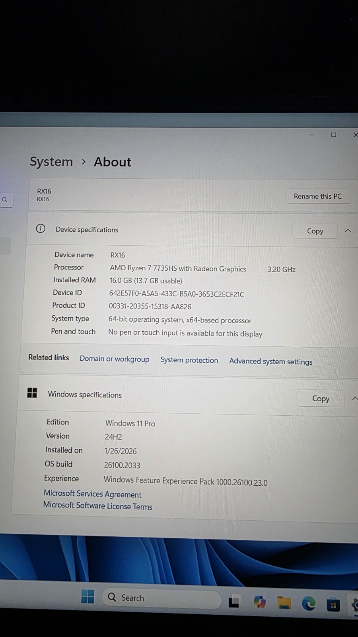Click the Device specifications info icon
358x637 pixels.
coord(41,229)
